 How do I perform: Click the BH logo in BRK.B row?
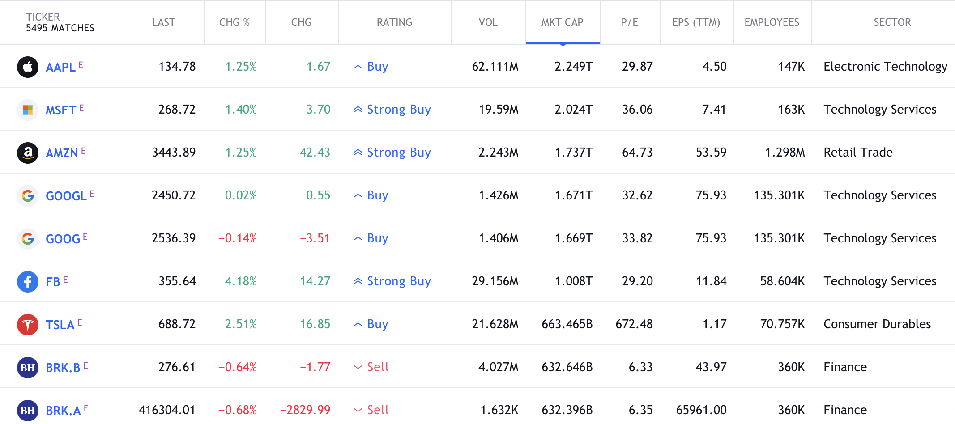(x=28, y=368)
